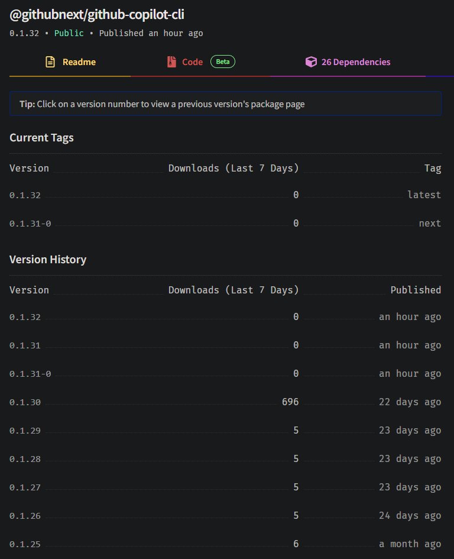This screenshot has width=454, height=559.
Task: Click the package title @githubnext/github-copilot-cli
Action: tap(97, 15)
